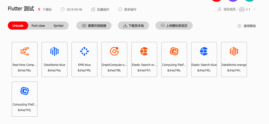This screenshot has height=124, width=269.
Task: Click the 2019-09-06 date text
Action: (x=74, y=10)
